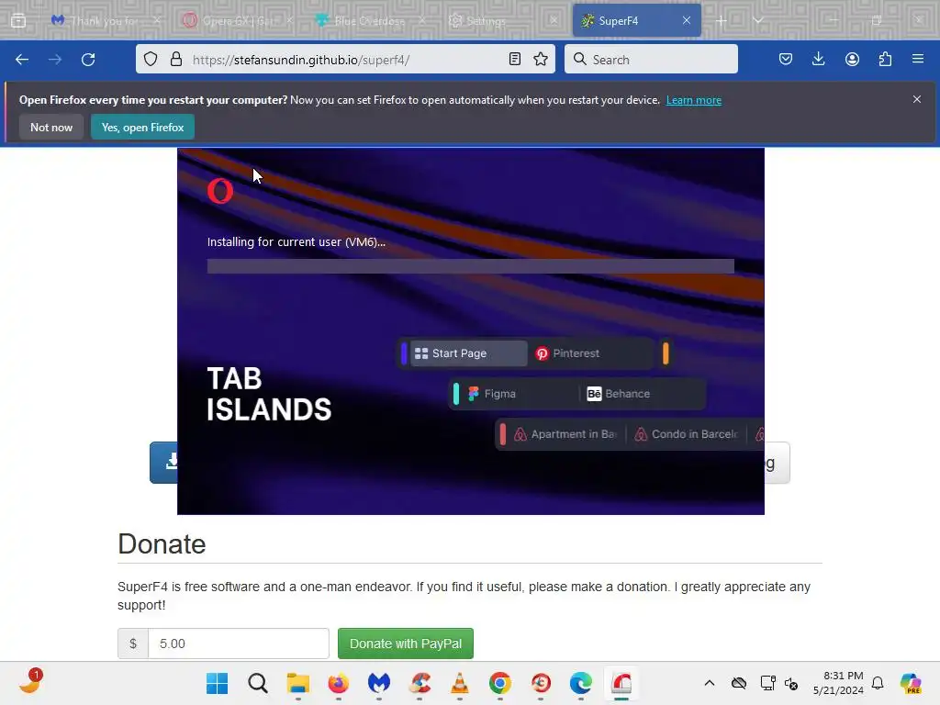Open VLC media player from taskbar
The width and height of the screenshot is (940, 705).
[460, 683]
